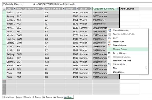Click the Melb... city cell
The image size is (152, 100).
point(11,12)
